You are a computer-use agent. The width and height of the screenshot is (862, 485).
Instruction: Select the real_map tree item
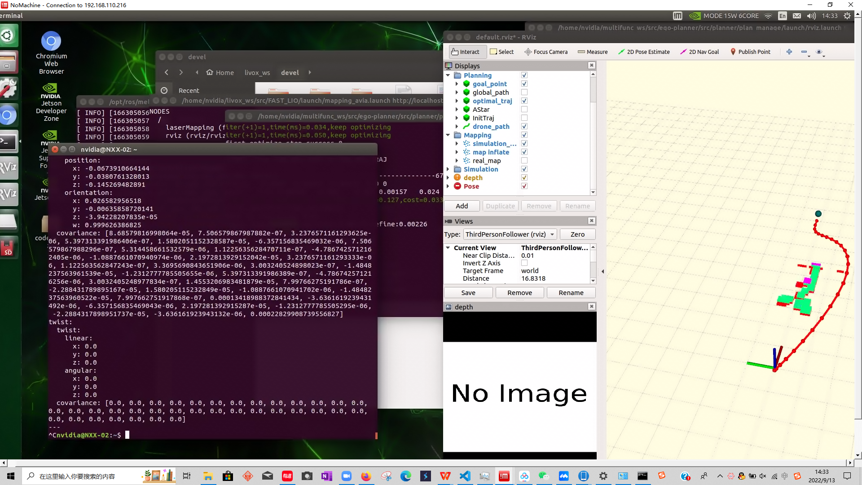[x=486, y=161]
